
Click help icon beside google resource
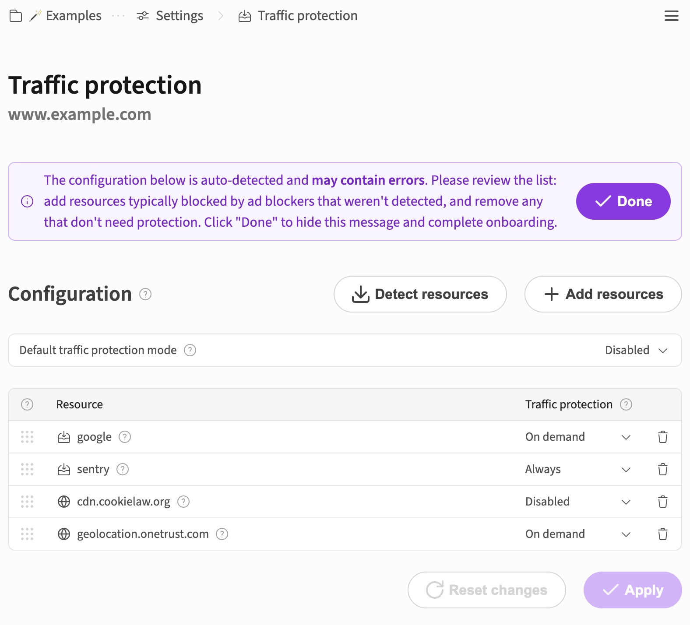click(125, 437)
